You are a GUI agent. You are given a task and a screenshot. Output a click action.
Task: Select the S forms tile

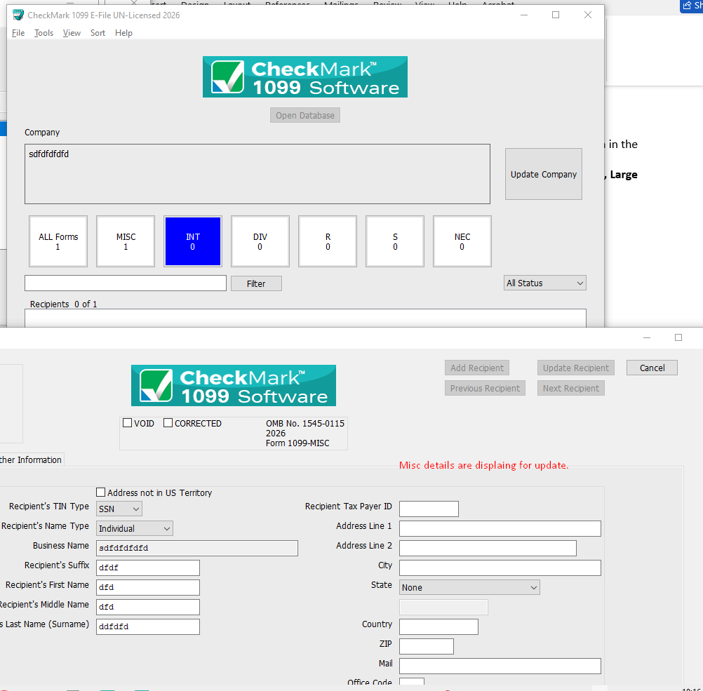(395, 241)
